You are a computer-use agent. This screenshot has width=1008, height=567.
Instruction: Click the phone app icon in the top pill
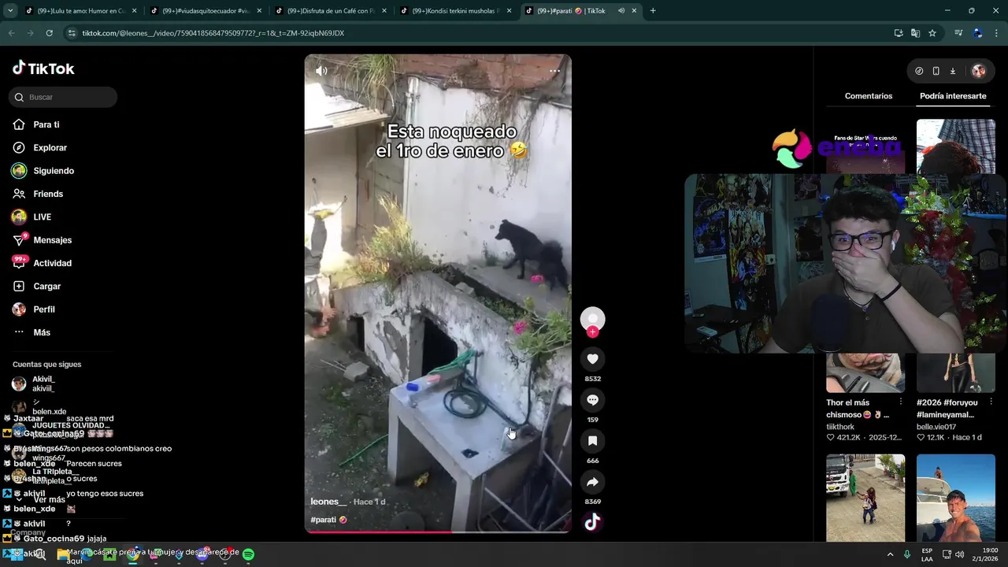coord(936,71)
